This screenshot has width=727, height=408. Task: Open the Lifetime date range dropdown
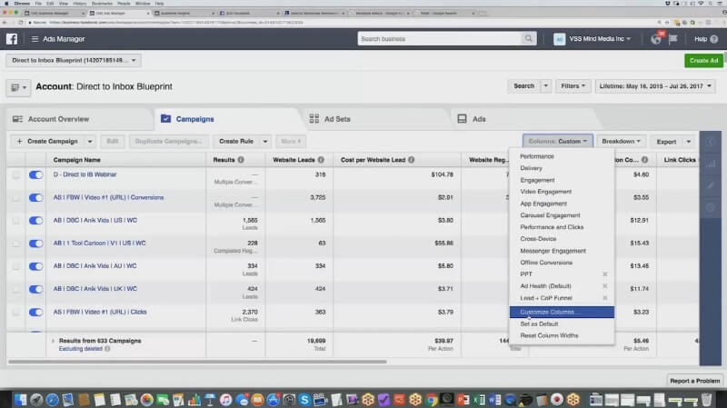point(654,86)
